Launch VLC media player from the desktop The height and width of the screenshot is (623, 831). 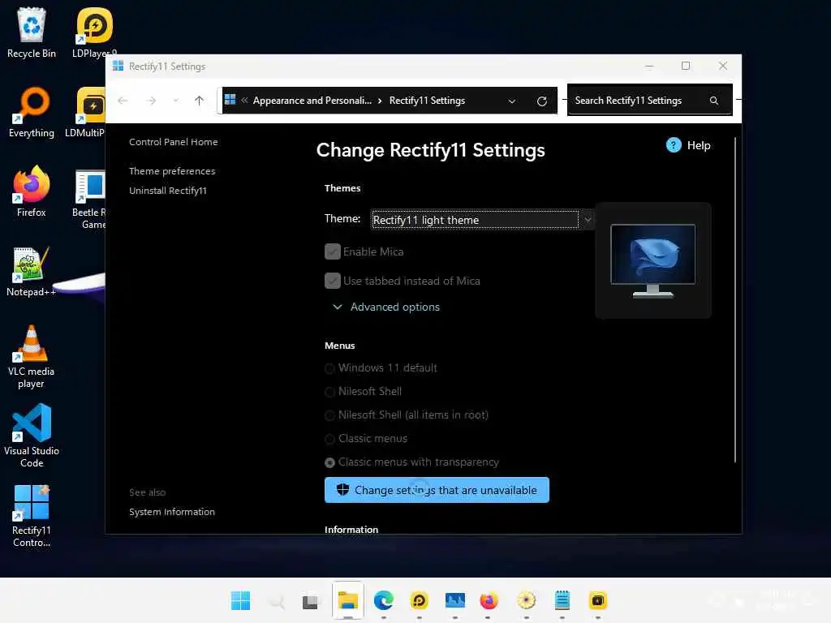(32, 356)
